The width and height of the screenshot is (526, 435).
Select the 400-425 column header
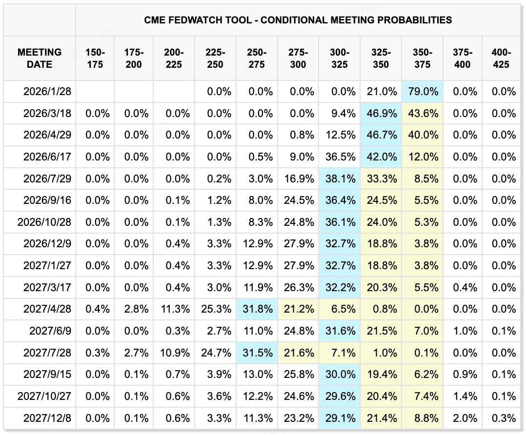pyautogui.click(x=501, y=59)
